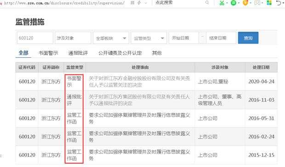The height and width of the screenshot is (167, 285).
Task: Click the lightning bolt icon beside address bar
Action: [139, 3]
